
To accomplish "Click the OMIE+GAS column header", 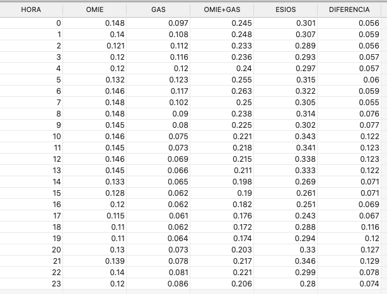I will (x=222, y=9).
